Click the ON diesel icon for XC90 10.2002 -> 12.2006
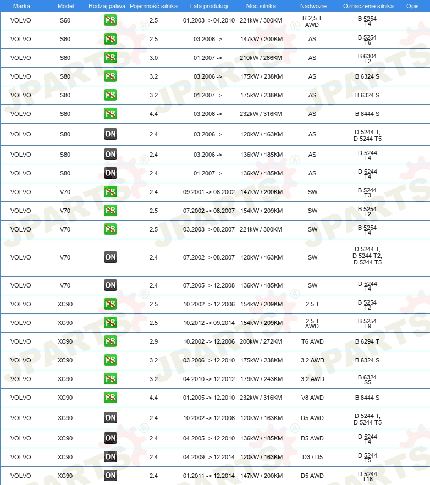 click(111, 417)
